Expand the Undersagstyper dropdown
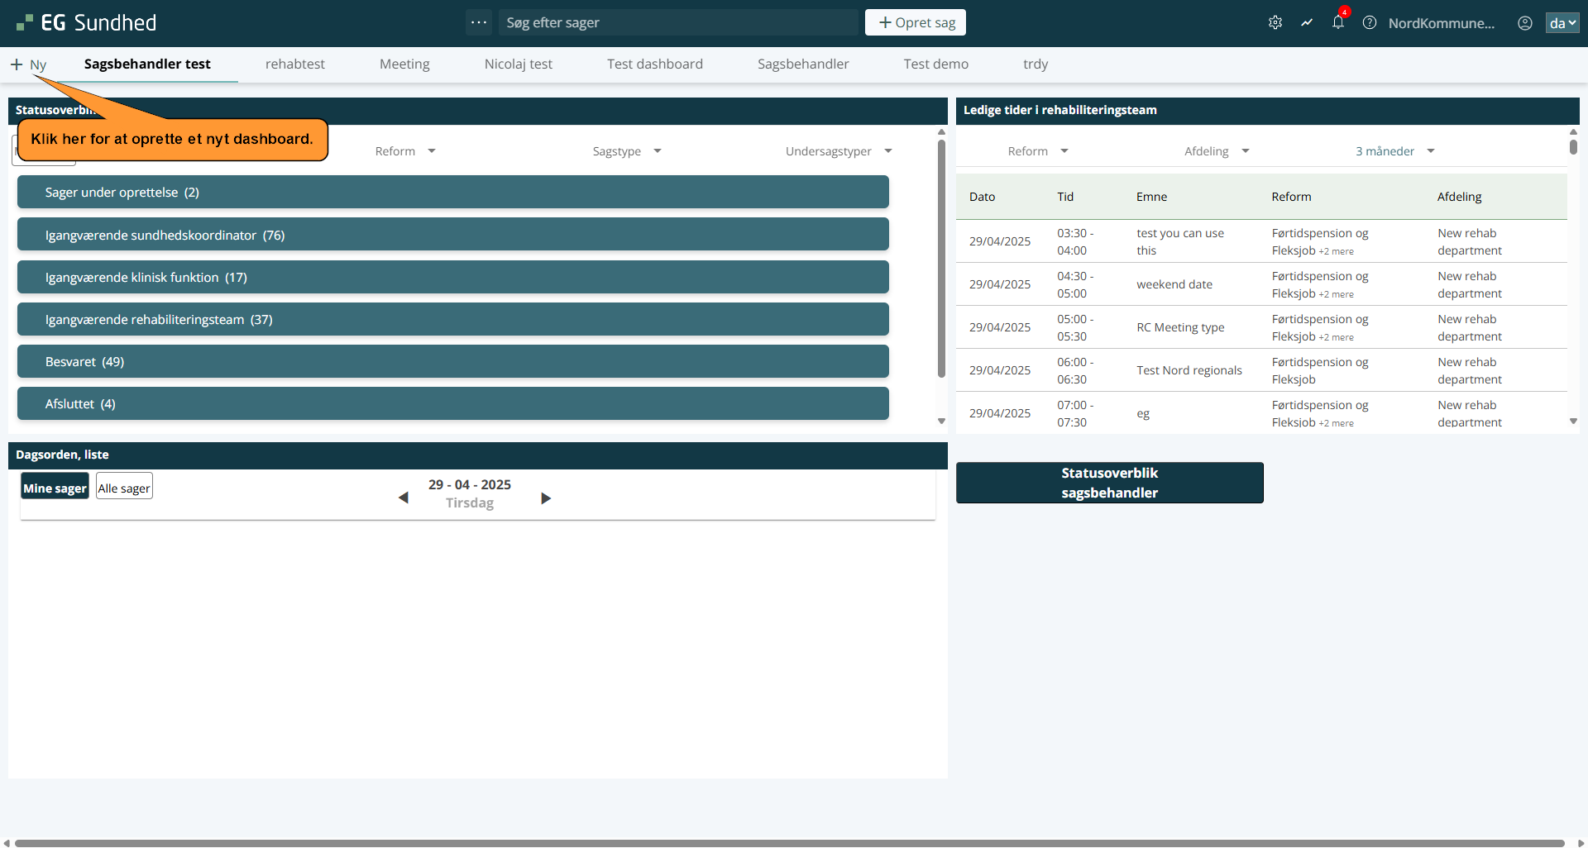The image size is (1588, 848). click(x=838, y=151)
